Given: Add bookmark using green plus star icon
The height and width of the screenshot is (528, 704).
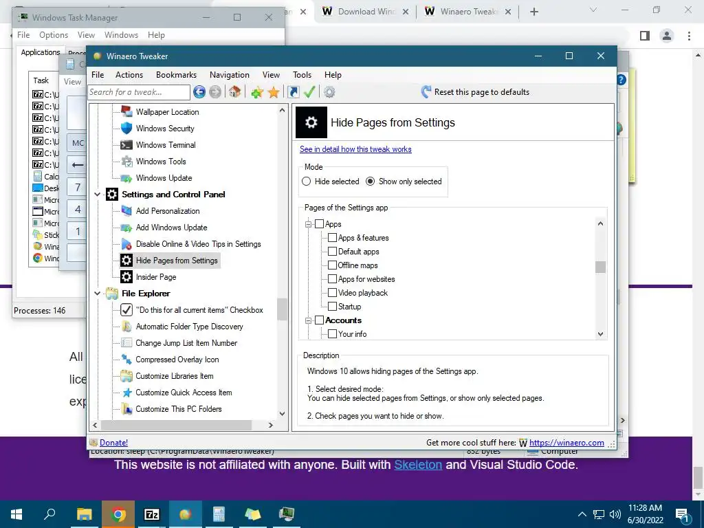Looking at the screenshot, I should [x=257, y=93].
